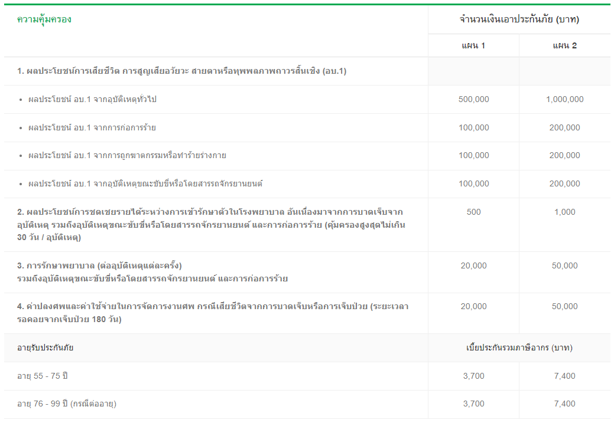
Task: Click section 3 subtitle starting "รวมถึงอุบัติเหตุขณะขับขี่"
Action: click(x=152, y=278)
